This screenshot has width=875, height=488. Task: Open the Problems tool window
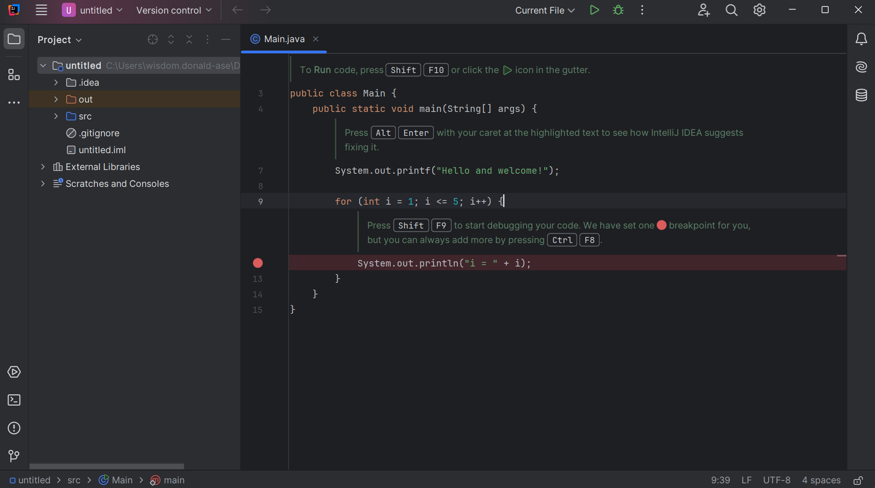click(14, 429)
